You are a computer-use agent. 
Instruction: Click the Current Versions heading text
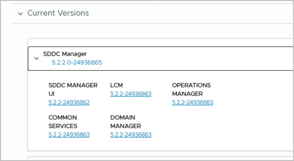tap(58, 13)
